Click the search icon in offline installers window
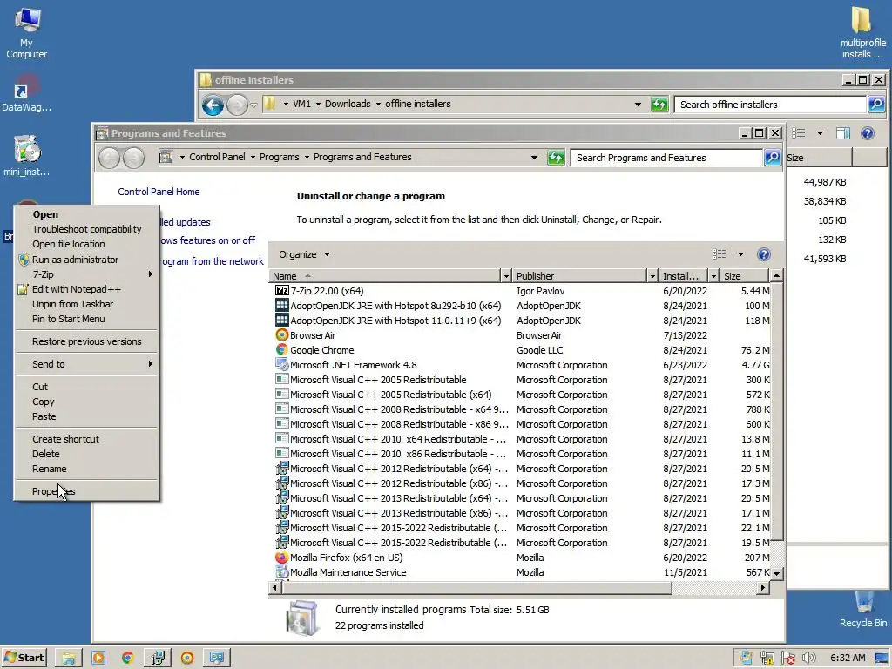The height and width of the screenshot is (669, 892). [876, 105]
